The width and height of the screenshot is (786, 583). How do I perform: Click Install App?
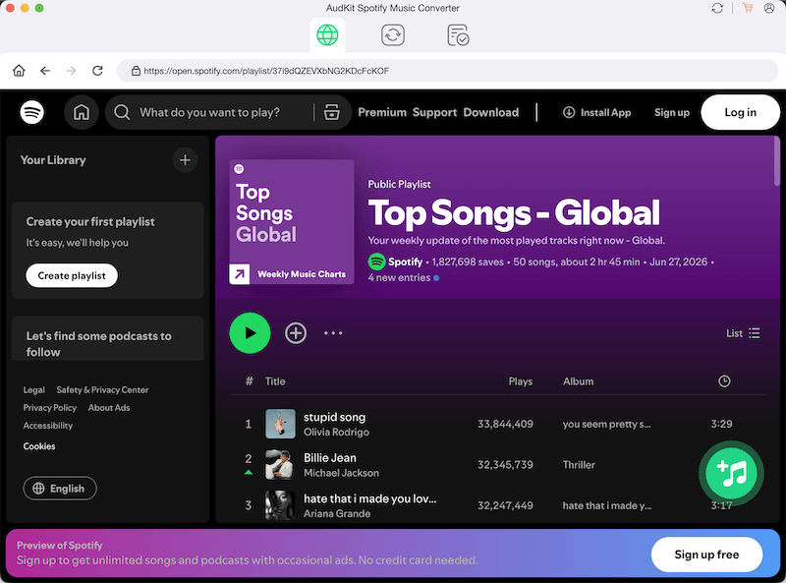tap(596, 112)
